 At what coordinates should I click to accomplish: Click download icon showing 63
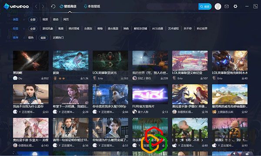click(x=43, y=112)
